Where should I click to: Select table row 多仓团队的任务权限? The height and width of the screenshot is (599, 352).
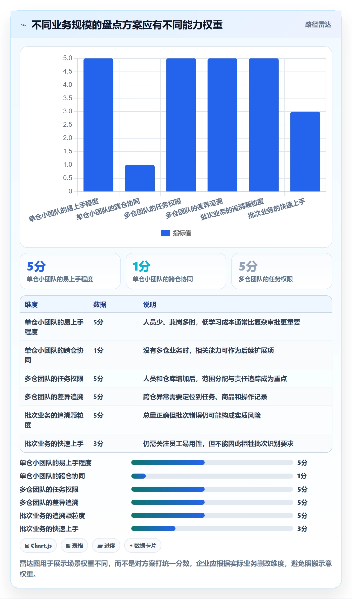point(176,378)
